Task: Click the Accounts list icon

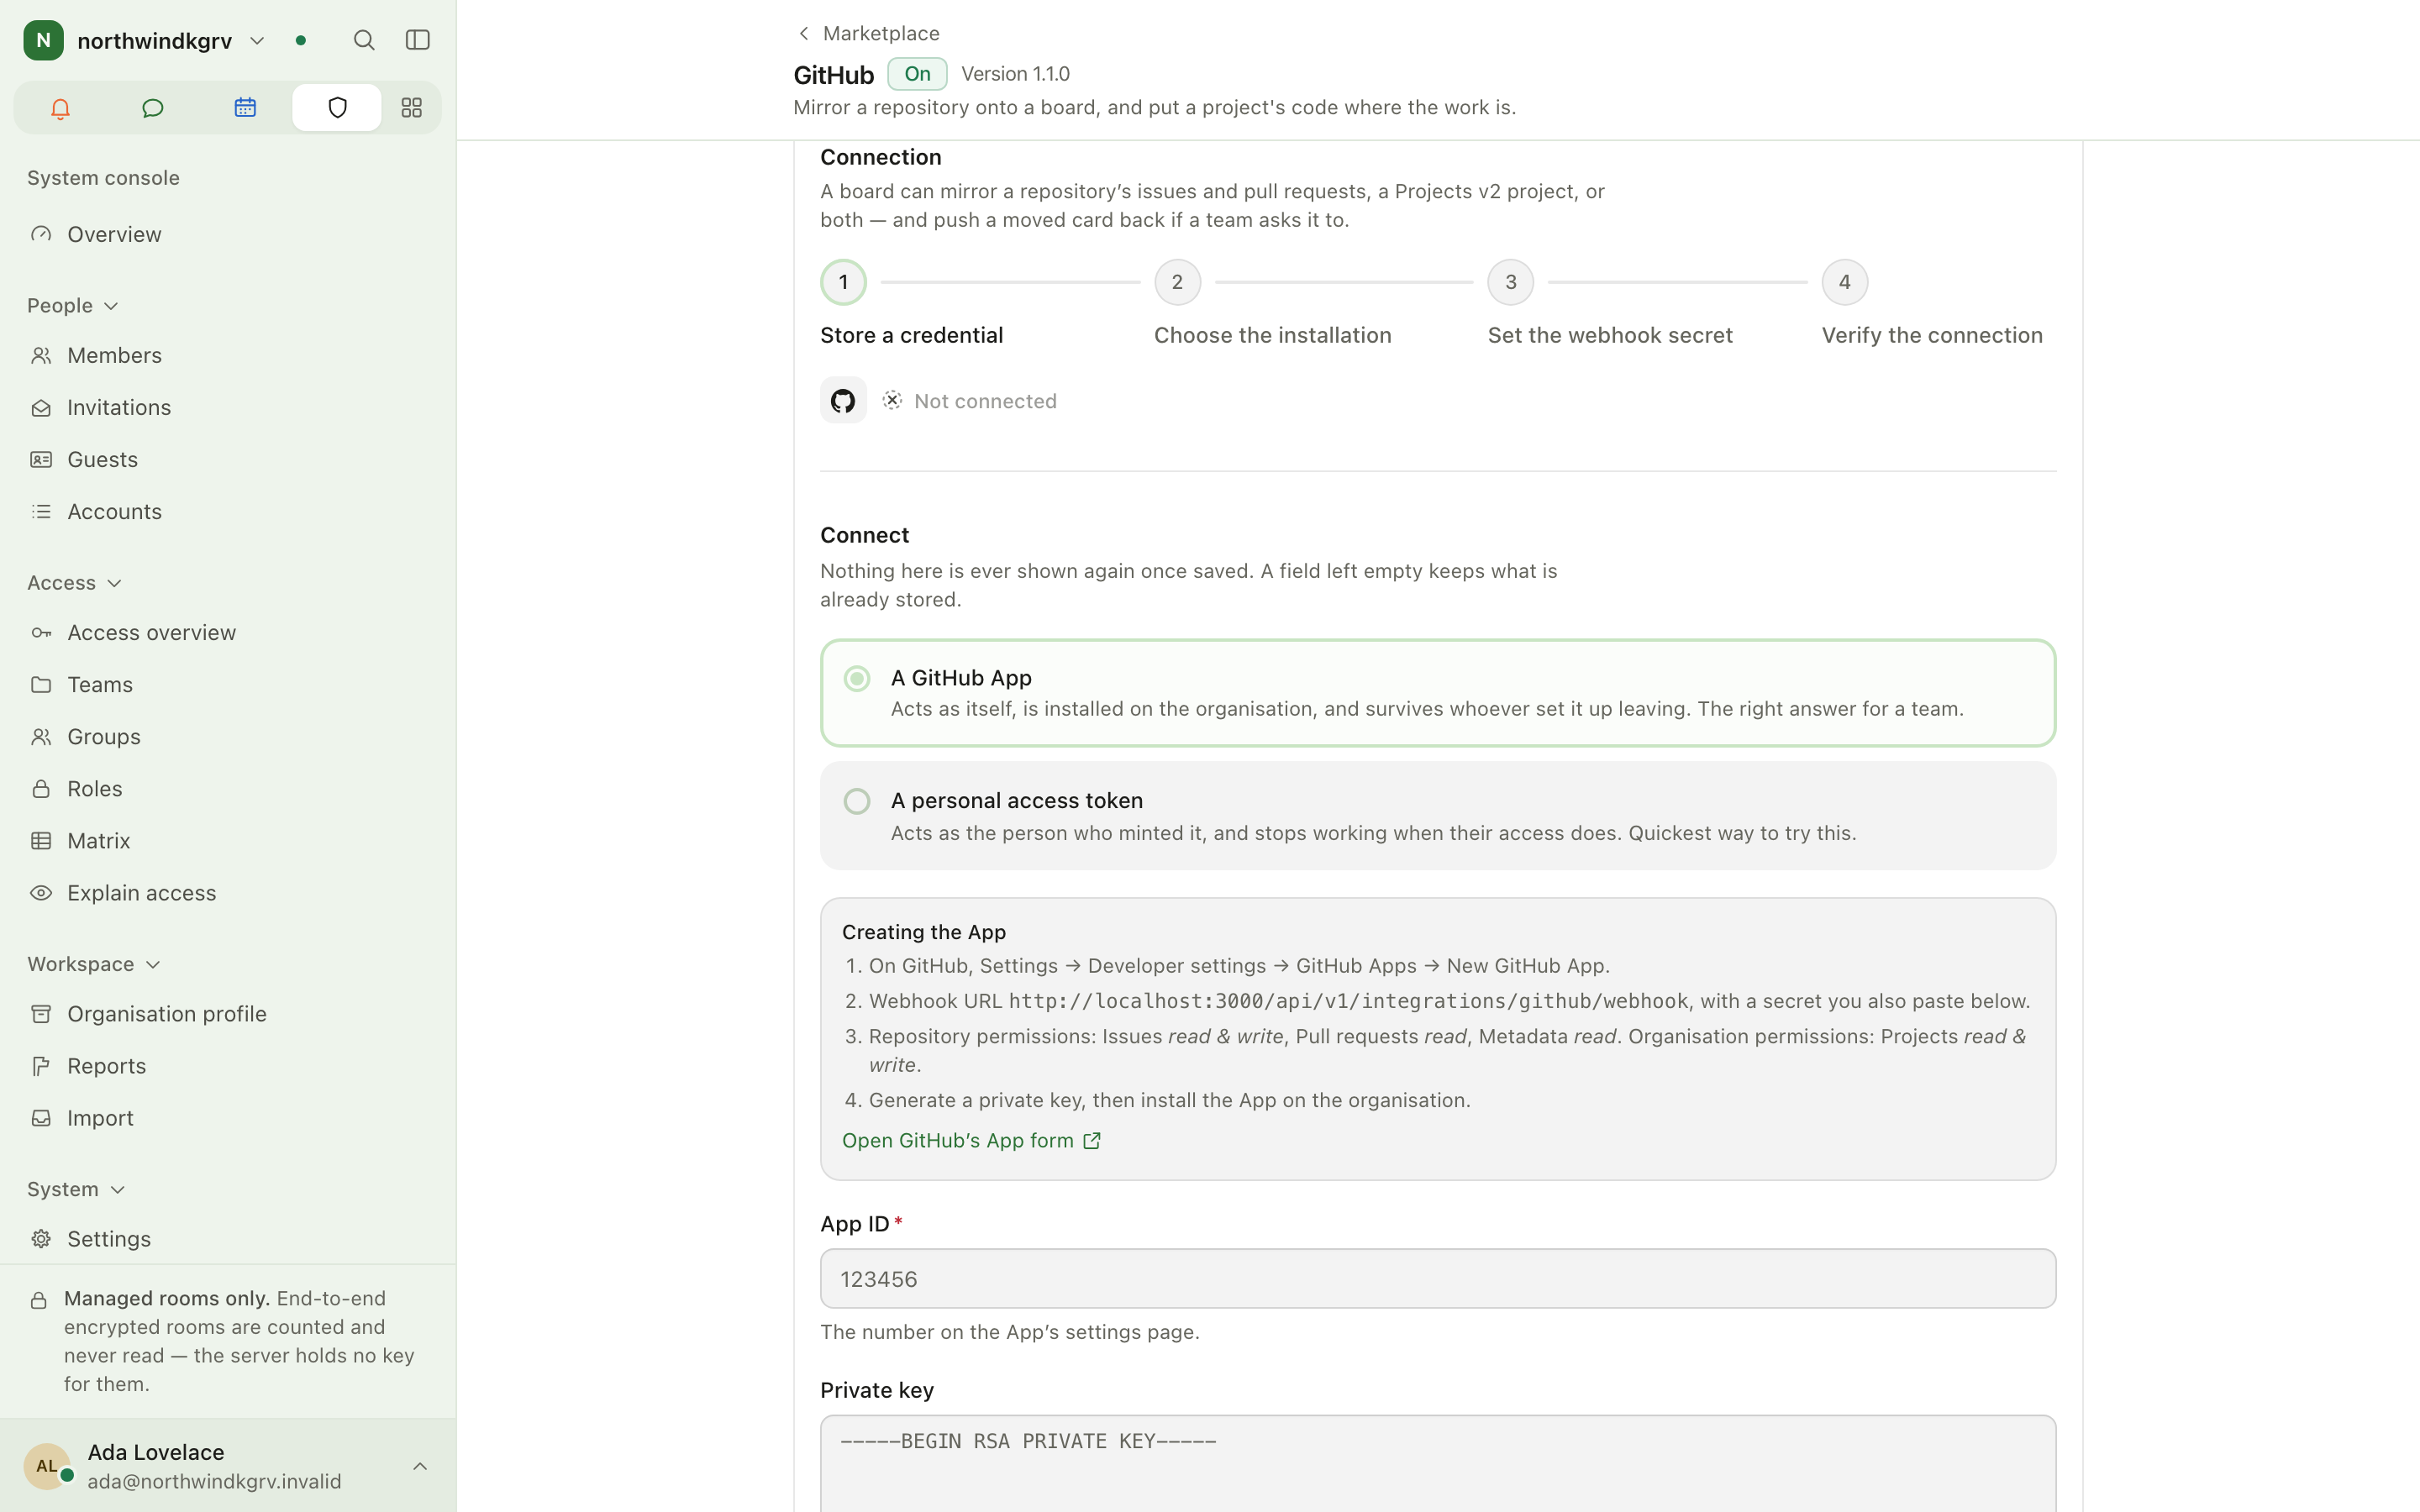Action: [41, 511]
